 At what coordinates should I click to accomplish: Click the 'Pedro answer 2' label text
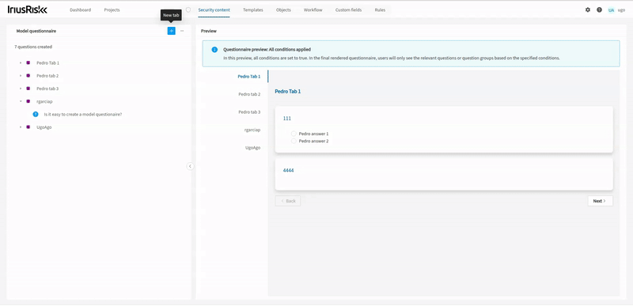313,141
